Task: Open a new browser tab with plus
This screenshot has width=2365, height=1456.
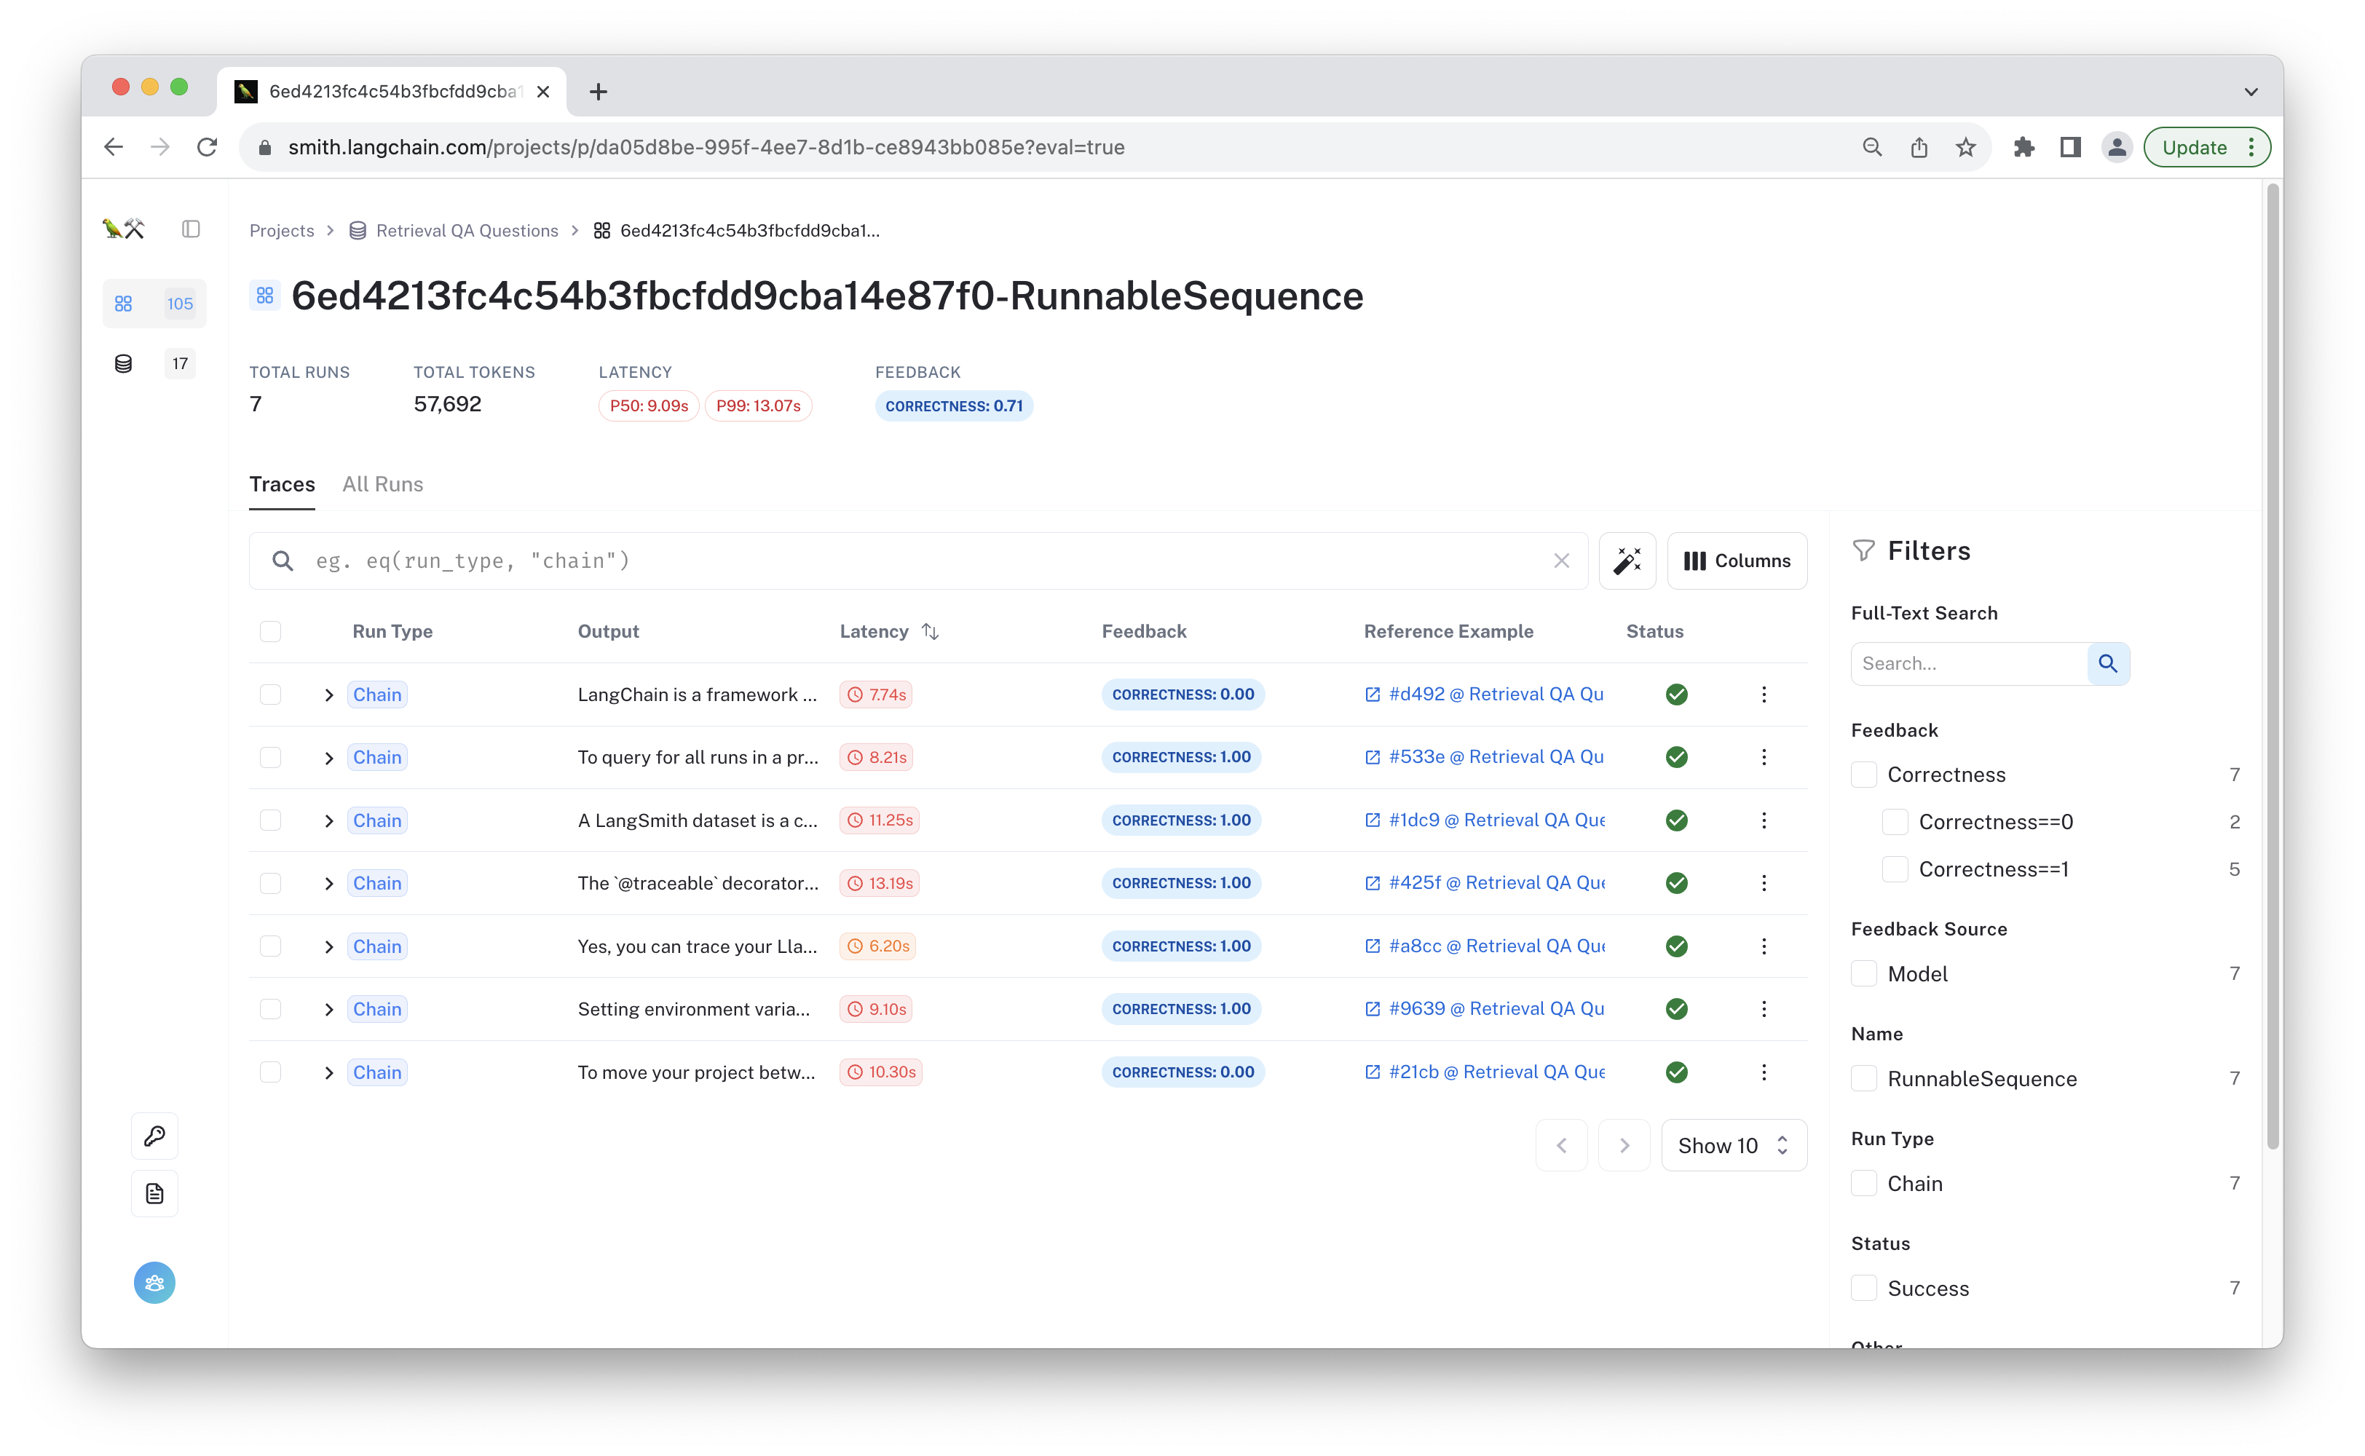Action: pos(598,92)
